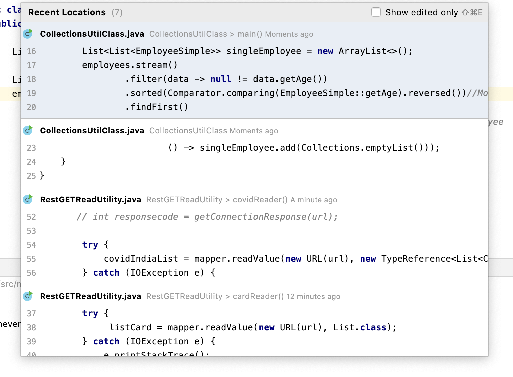
Task: Open RestGETReadUtility.java at cardReader()
Action: tap(91, 296)
